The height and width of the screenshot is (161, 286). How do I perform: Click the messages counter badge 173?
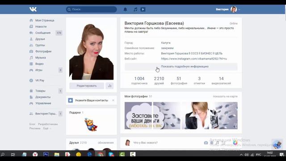(59, 33)
